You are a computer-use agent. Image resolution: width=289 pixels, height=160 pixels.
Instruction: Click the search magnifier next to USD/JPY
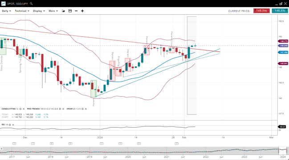(x=31, y=4)
